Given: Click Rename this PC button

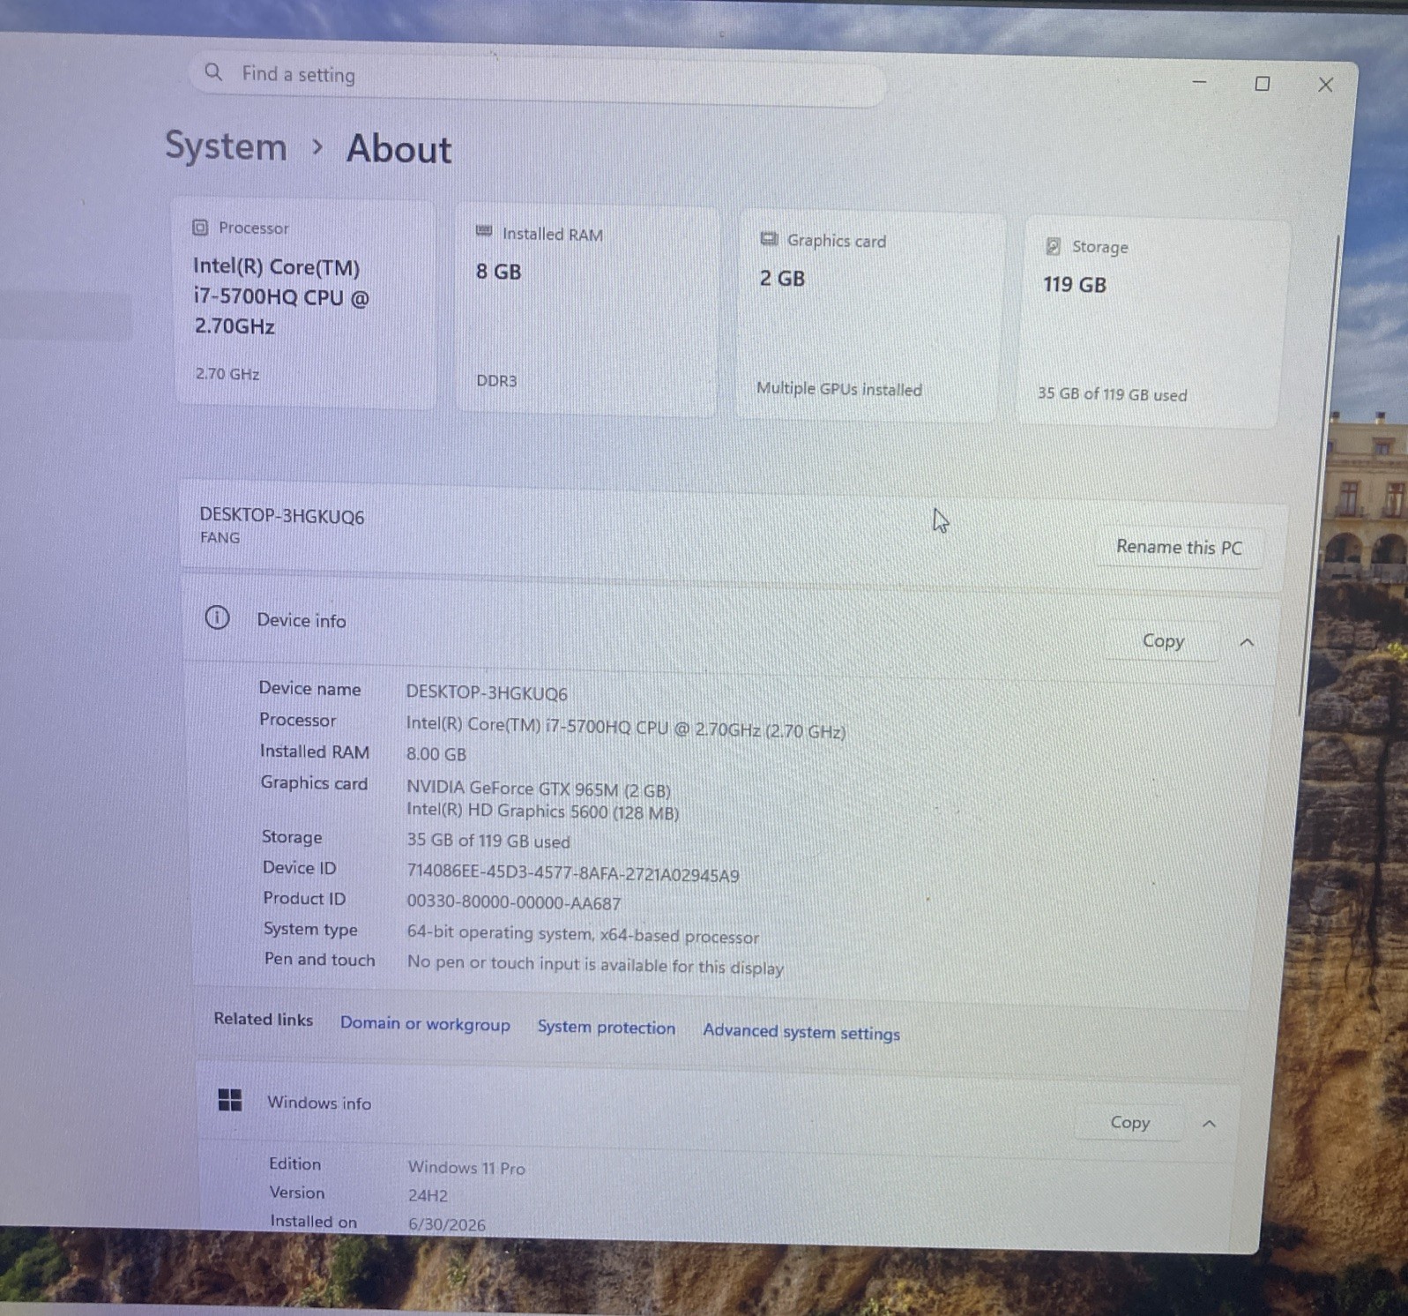Looking at the screenshot, I should (x=1179, y=547).
